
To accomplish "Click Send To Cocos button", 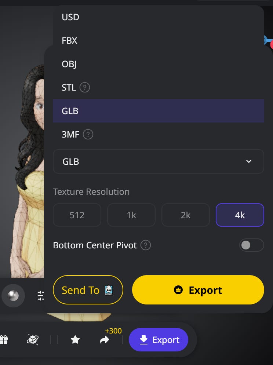I will pos(88,290).
